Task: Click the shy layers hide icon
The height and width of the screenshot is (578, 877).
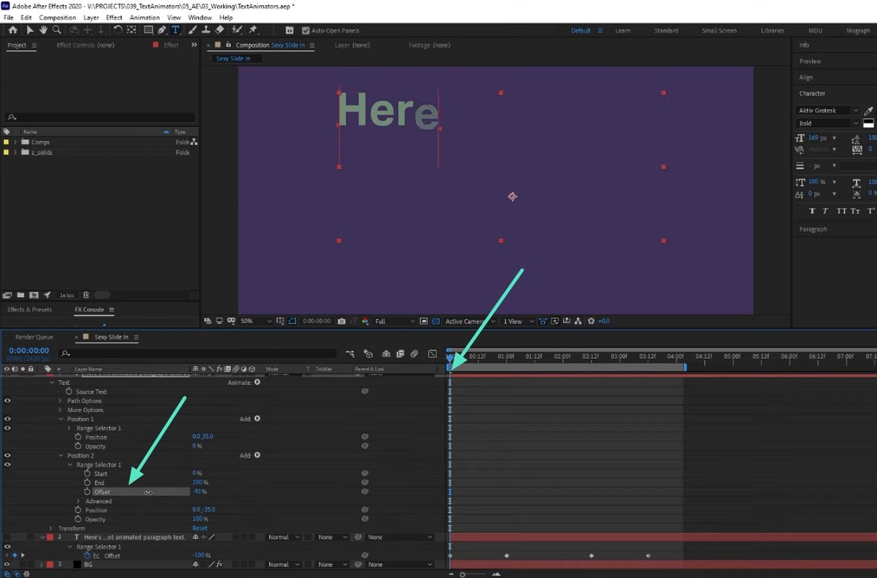Action: 386,353
